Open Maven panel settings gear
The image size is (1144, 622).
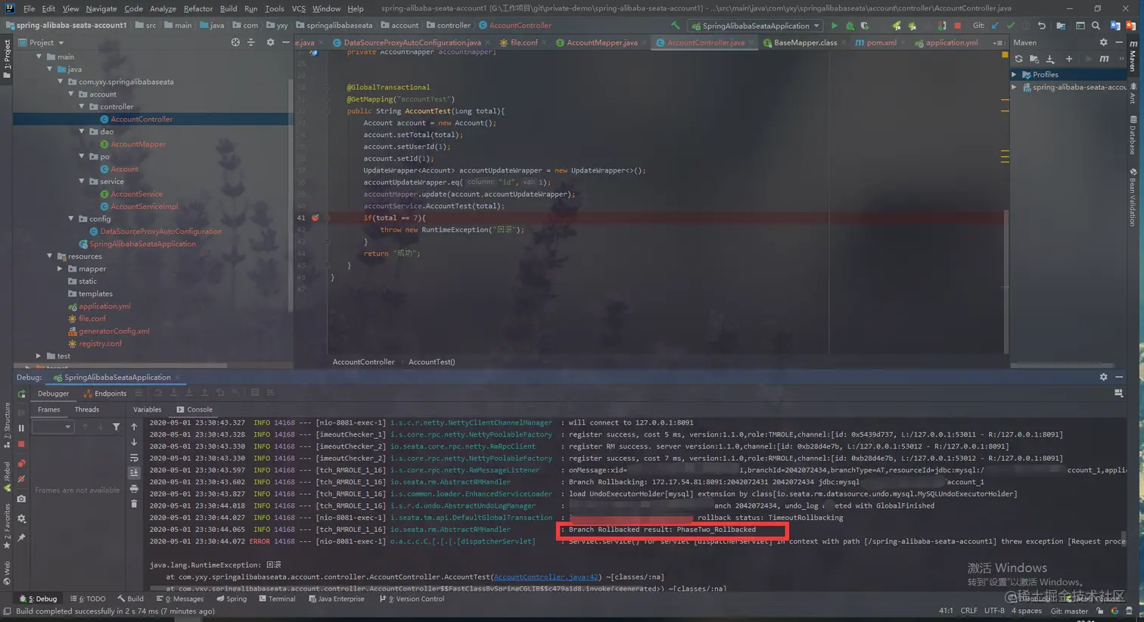1103,42
